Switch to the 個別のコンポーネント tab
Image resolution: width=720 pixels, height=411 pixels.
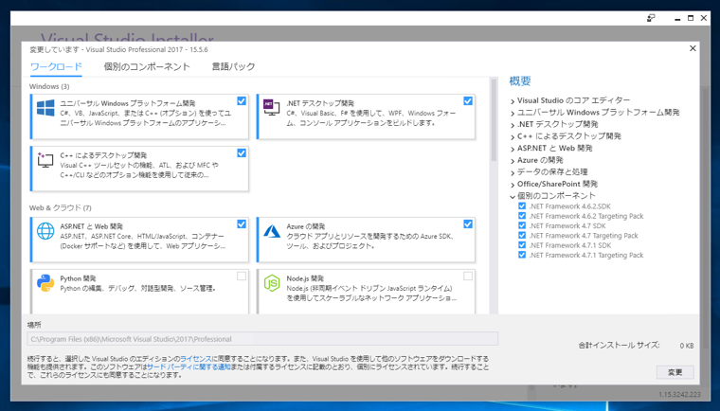(147, 66)
